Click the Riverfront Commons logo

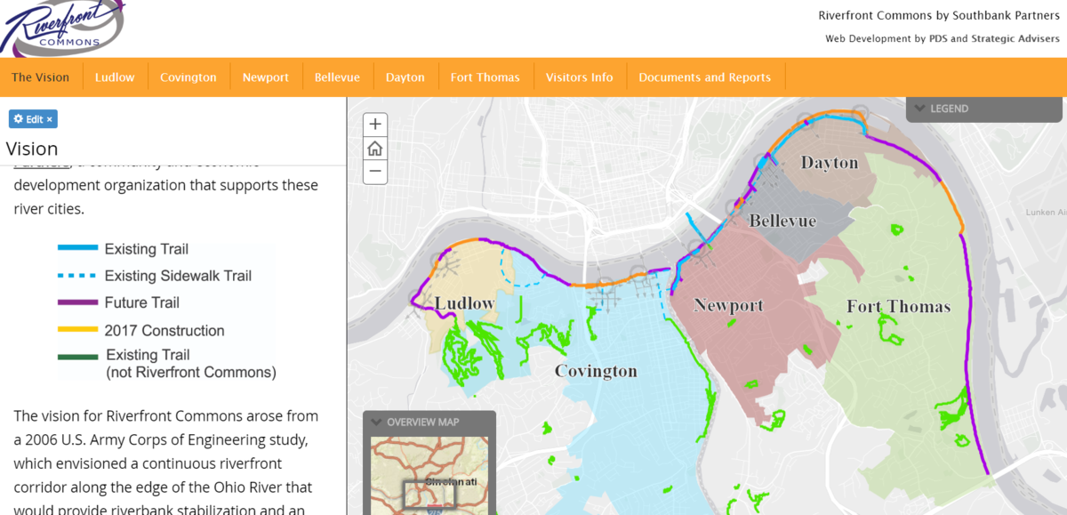coord(61,28)
